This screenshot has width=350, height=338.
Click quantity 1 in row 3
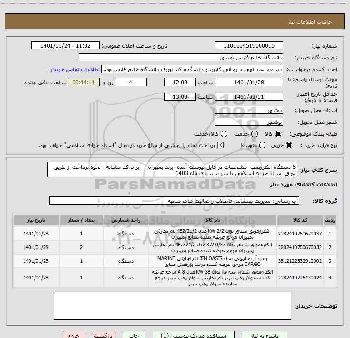point(81,261)
